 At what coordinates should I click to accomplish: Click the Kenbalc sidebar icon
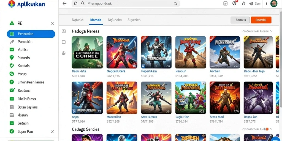pyautogui.click(x=12, y=66)
